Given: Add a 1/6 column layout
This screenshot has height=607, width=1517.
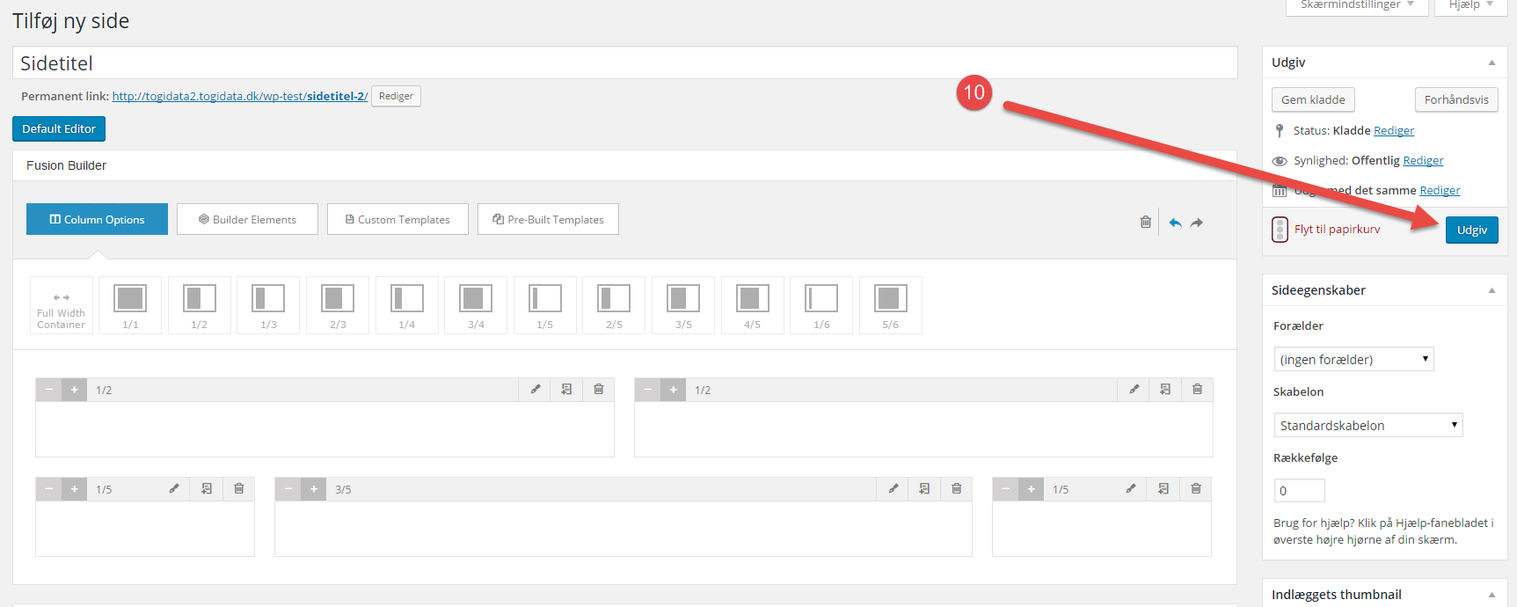Looking at the screenshot, I should click(x=821, y=305).
